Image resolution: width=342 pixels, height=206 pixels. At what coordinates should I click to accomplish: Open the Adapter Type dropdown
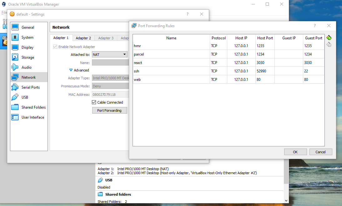111,78
